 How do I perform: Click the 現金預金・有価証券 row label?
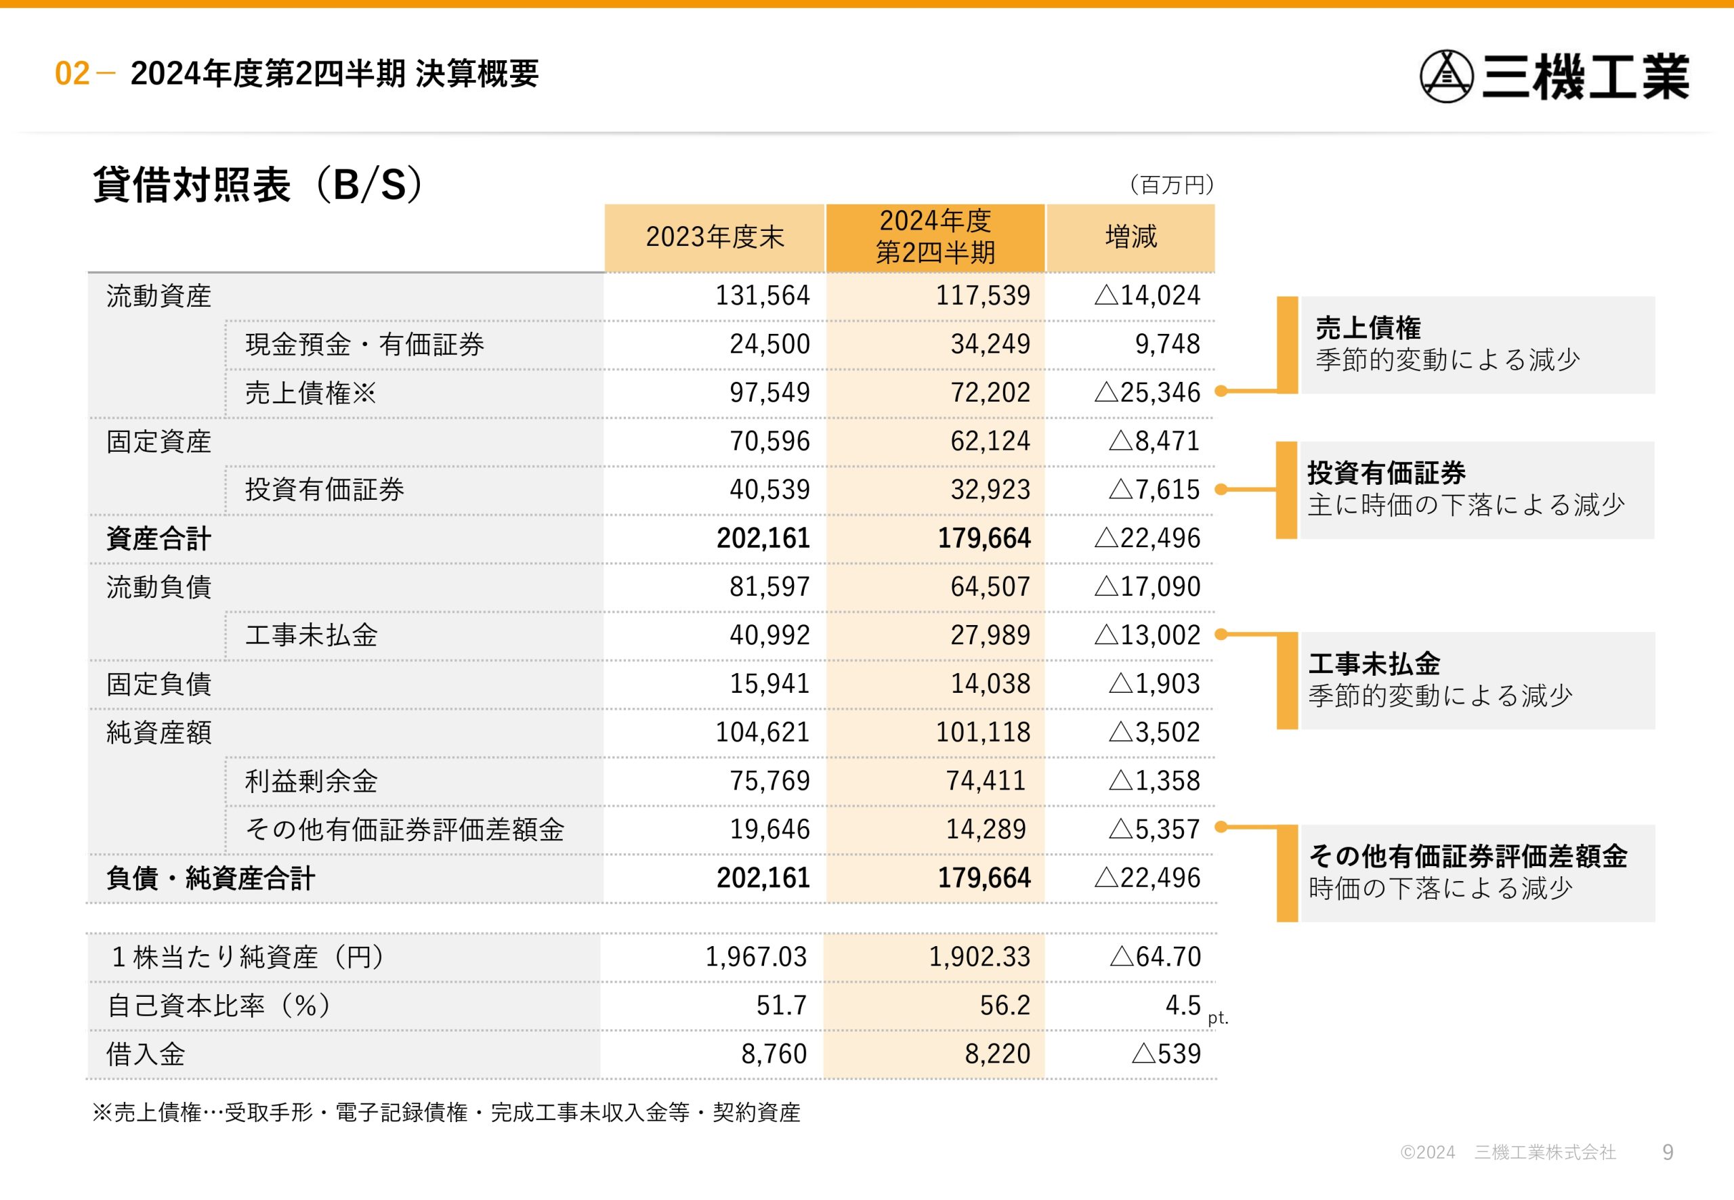pos(364,345)
